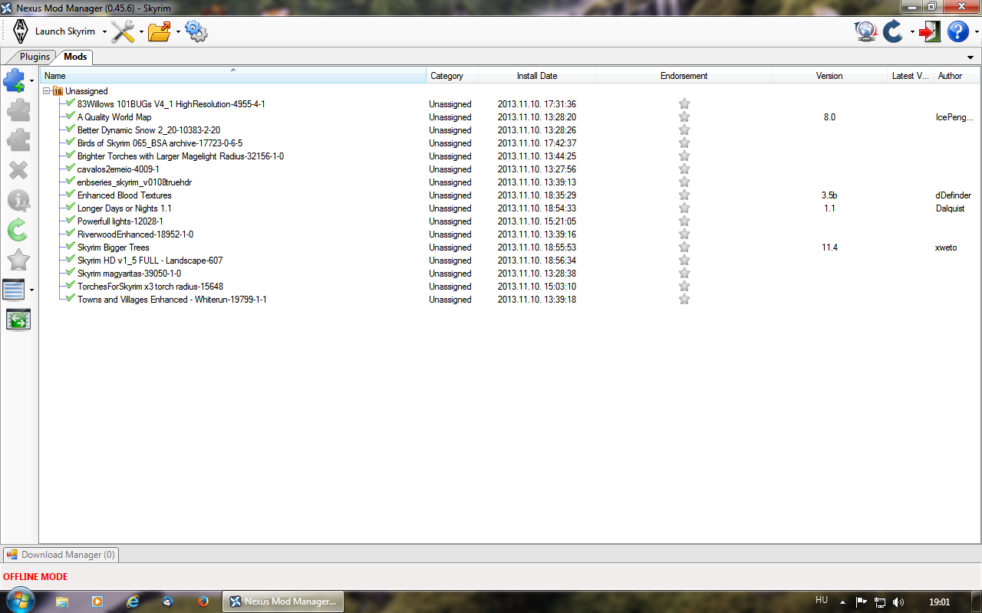Endorse star for A Quality World Map
982x613 pixels.
pyautogui.click(x=684, y=116)
